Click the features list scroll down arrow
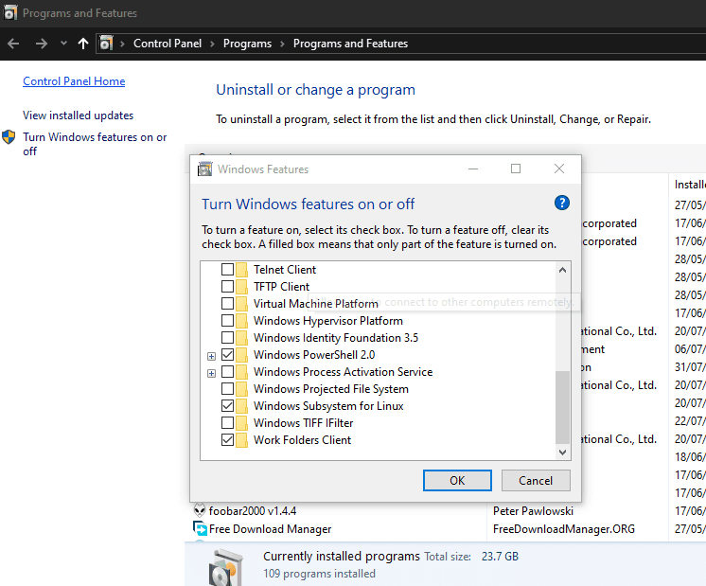 tap(562, 452)
